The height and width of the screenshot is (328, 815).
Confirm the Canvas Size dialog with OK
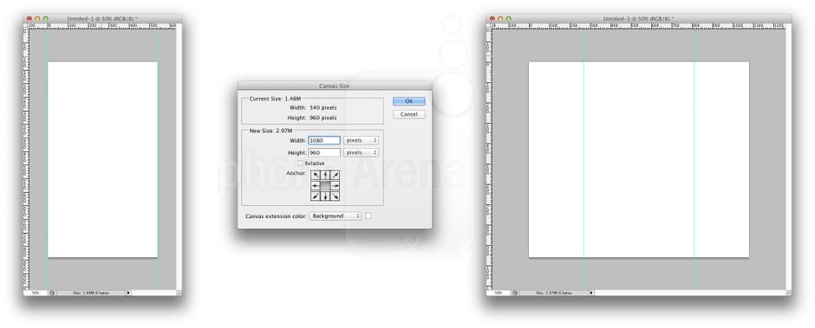click(408, 101)
